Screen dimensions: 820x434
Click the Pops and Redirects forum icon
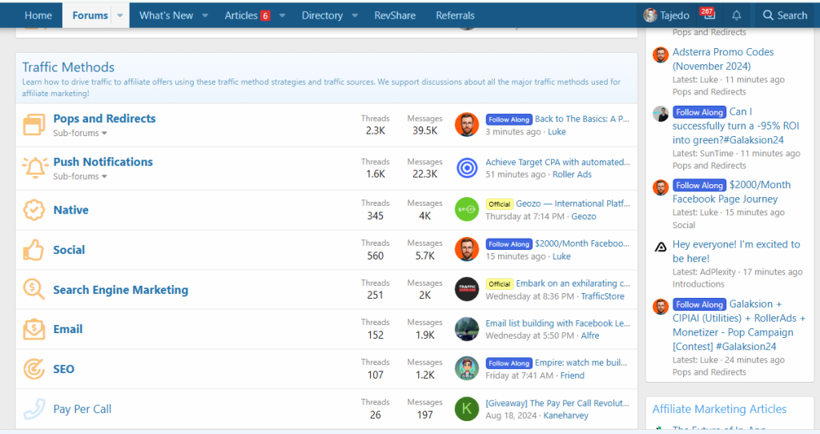34,125
